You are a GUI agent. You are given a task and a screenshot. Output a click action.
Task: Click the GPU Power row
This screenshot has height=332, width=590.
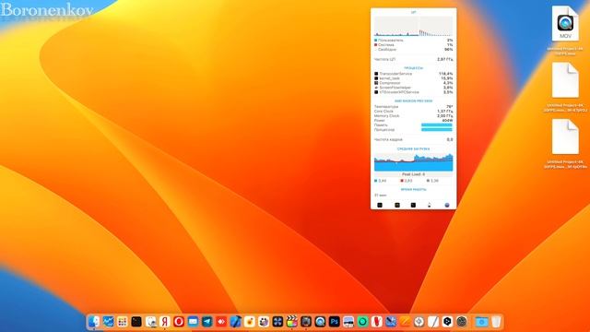pos(414,121)
